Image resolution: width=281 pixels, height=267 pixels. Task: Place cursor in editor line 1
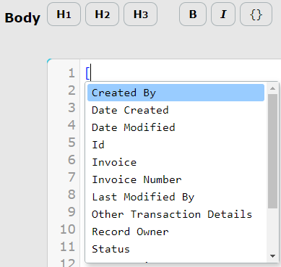pyautogui.click(x=181, y=73)
